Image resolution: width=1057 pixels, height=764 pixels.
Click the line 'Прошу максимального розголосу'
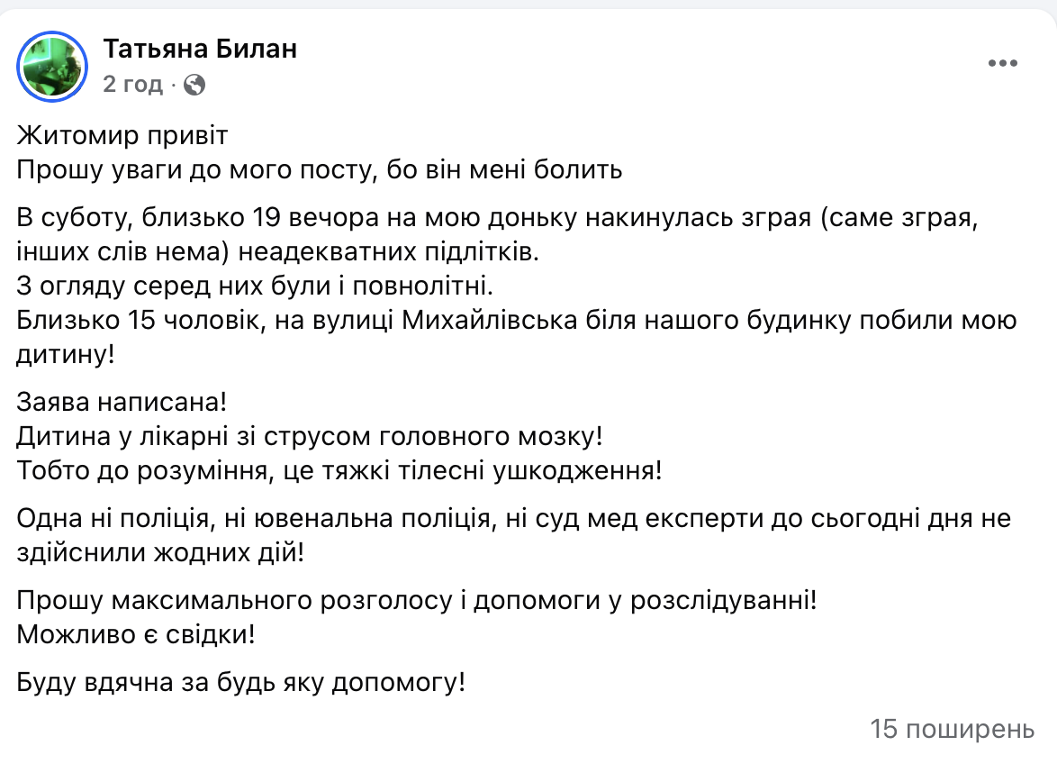point(417,601)
